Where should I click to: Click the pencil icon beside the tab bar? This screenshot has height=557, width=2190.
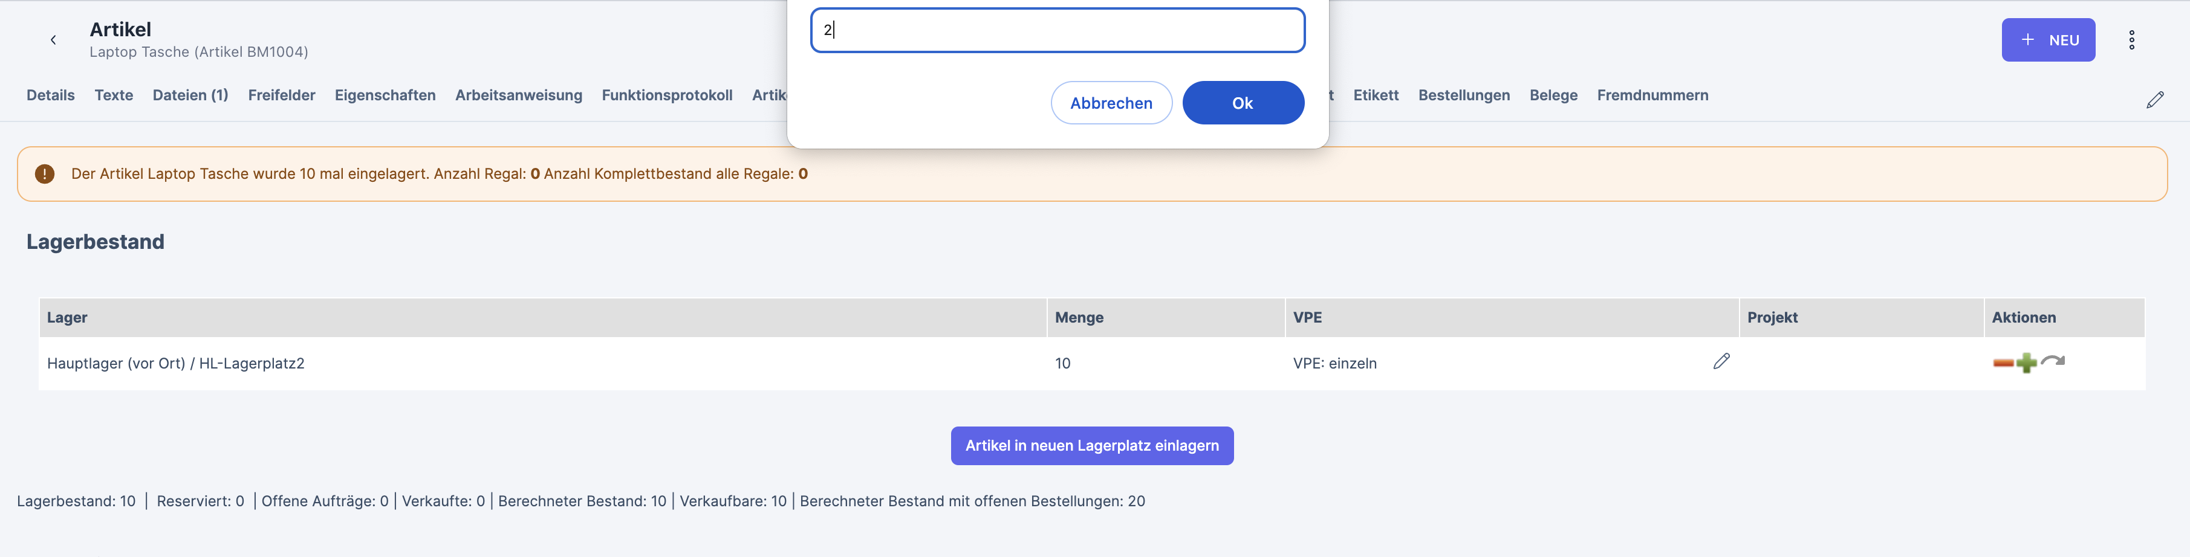click(x=2154, y=100)
